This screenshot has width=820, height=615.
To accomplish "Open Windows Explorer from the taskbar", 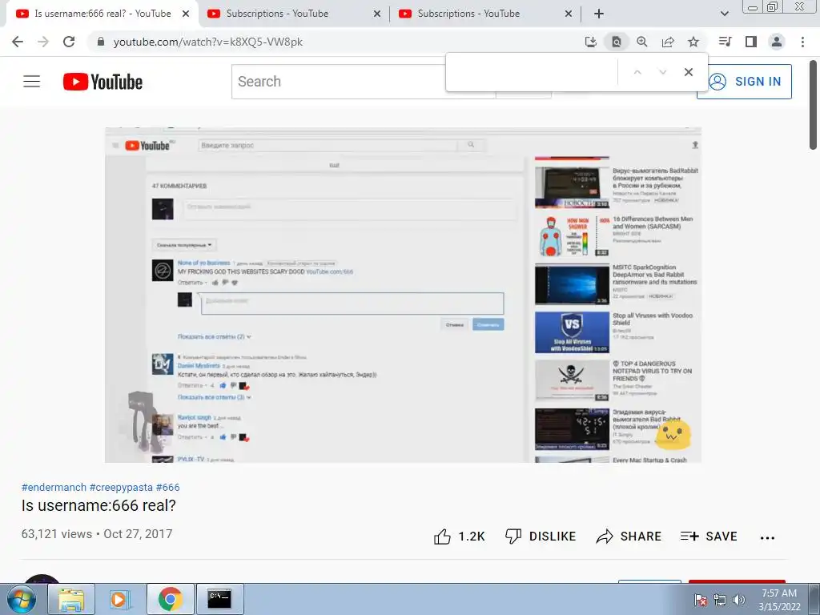I will point(71,599).
